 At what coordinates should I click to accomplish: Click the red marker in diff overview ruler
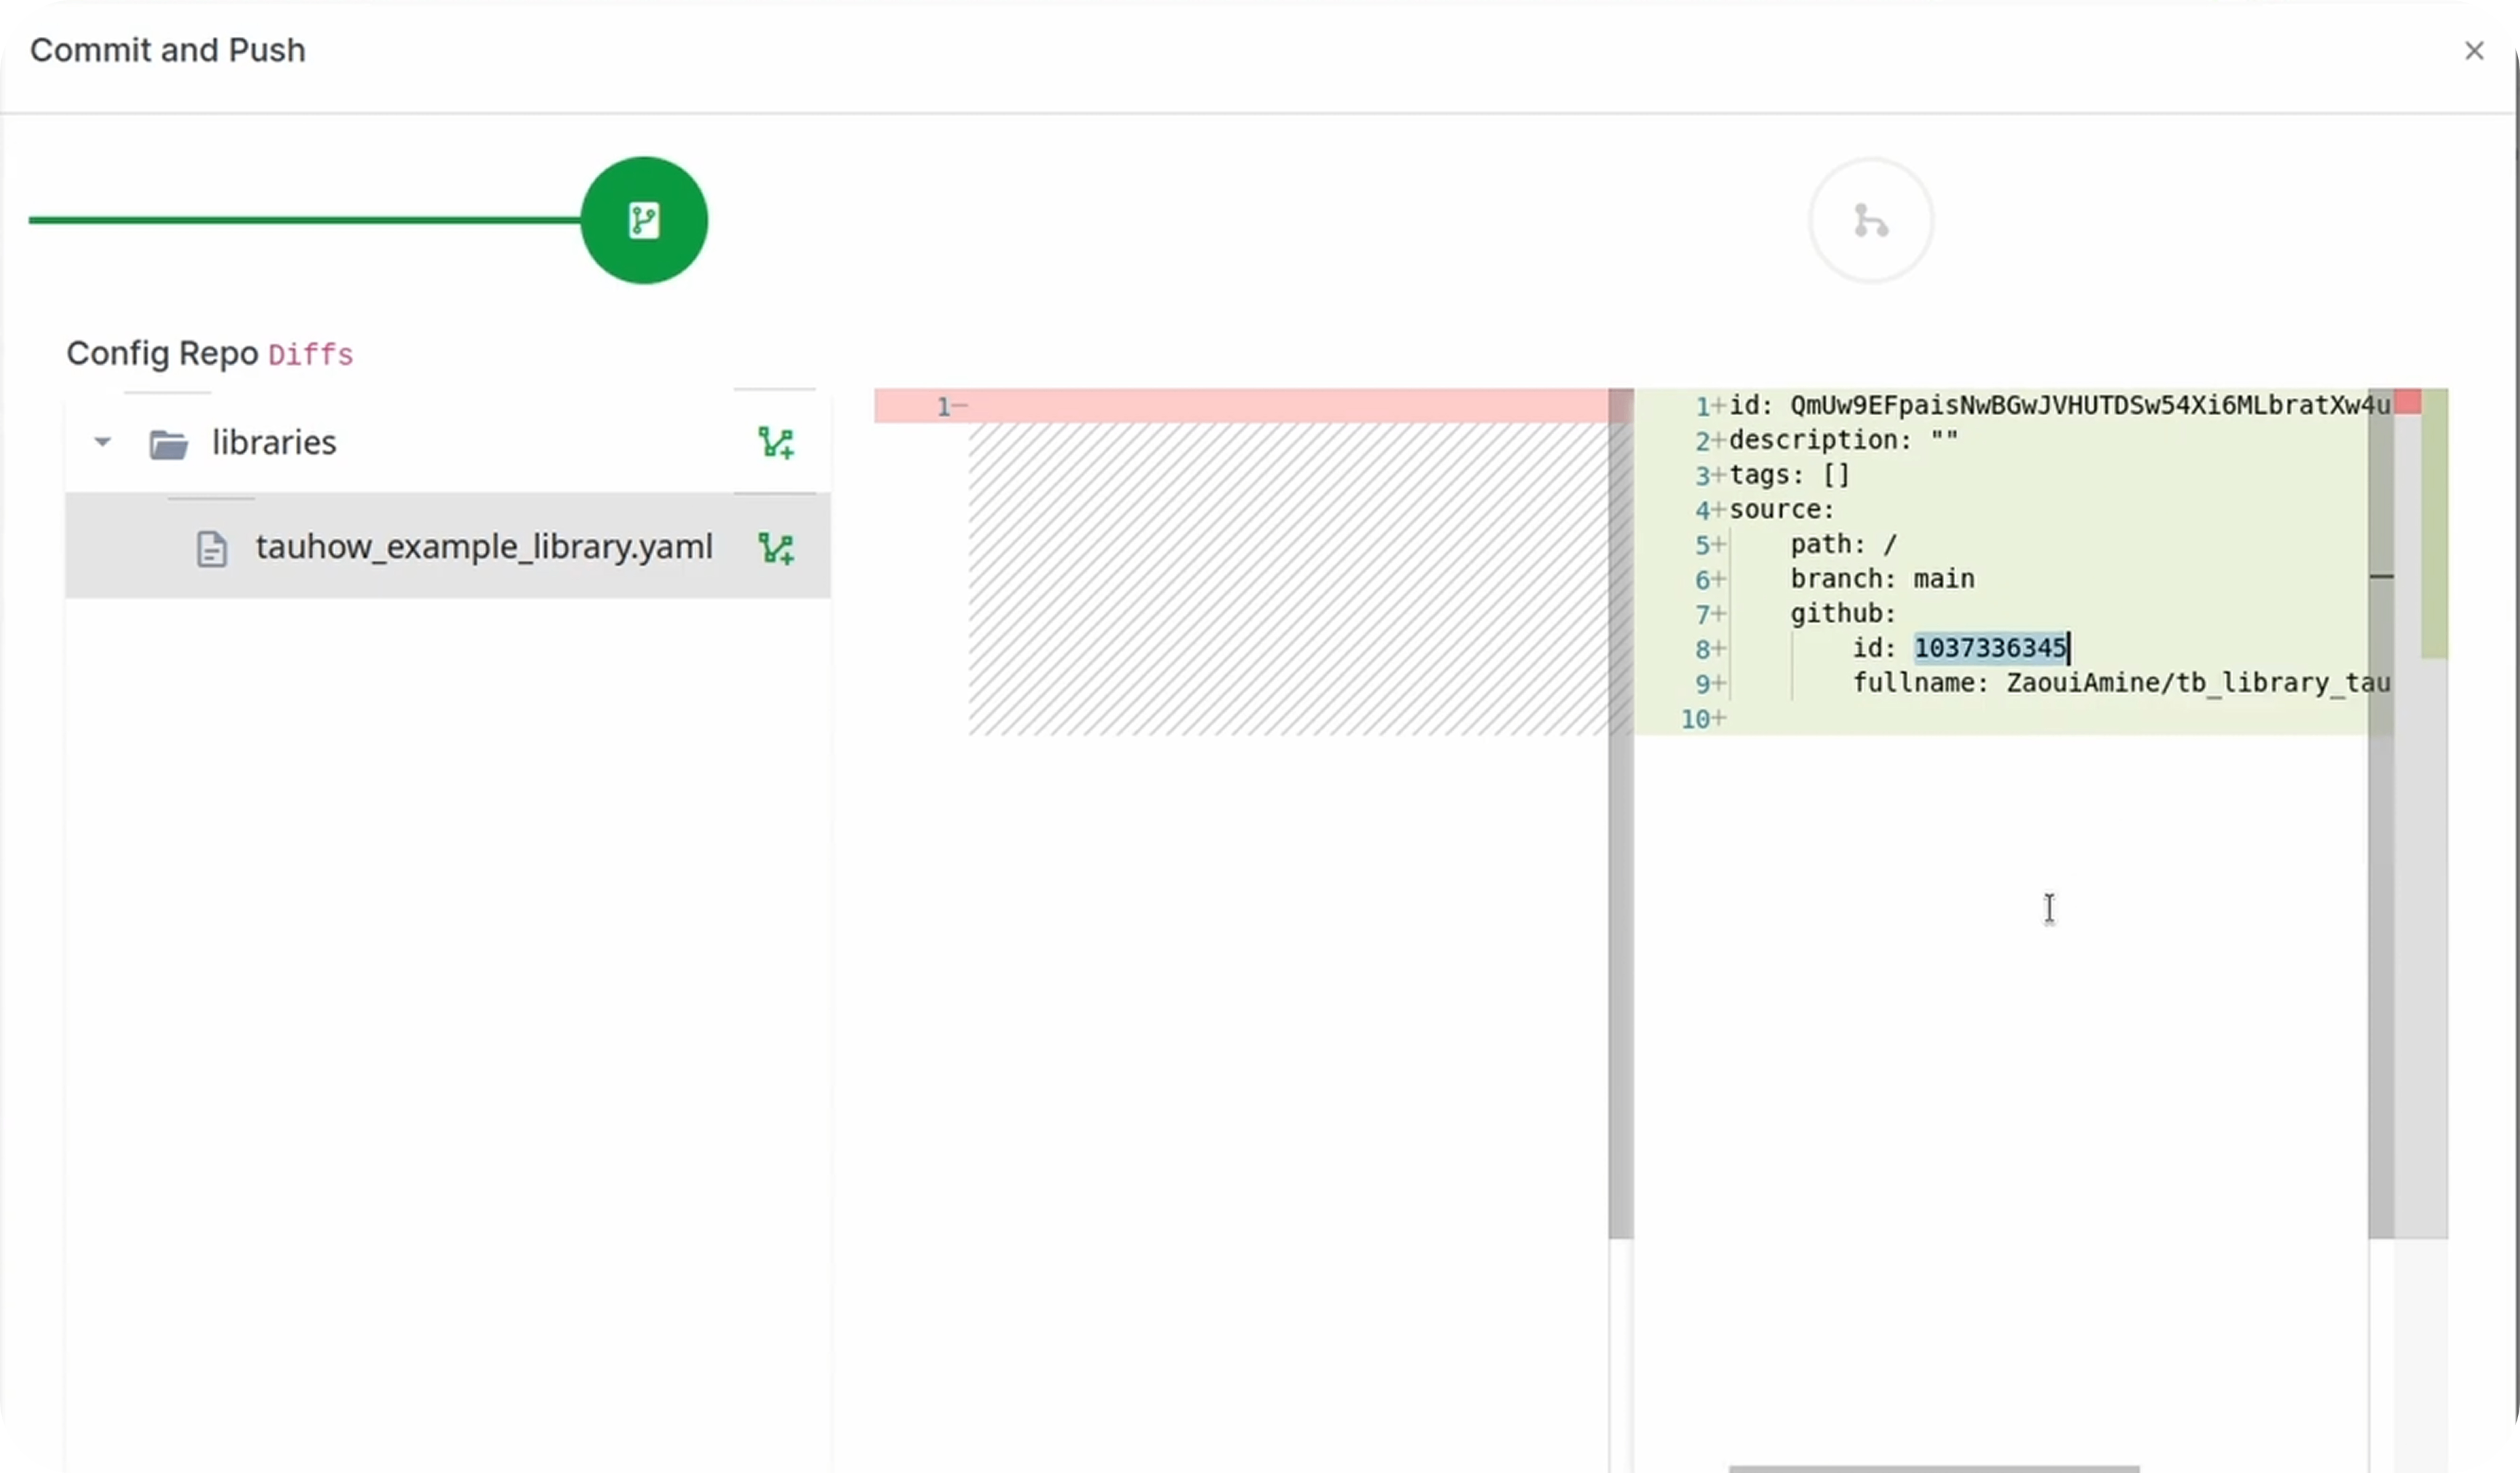pyautogui.click(x=2408, y=402)
